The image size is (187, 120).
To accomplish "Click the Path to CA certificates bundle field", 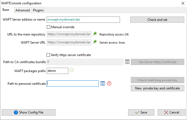I will 85,62.
